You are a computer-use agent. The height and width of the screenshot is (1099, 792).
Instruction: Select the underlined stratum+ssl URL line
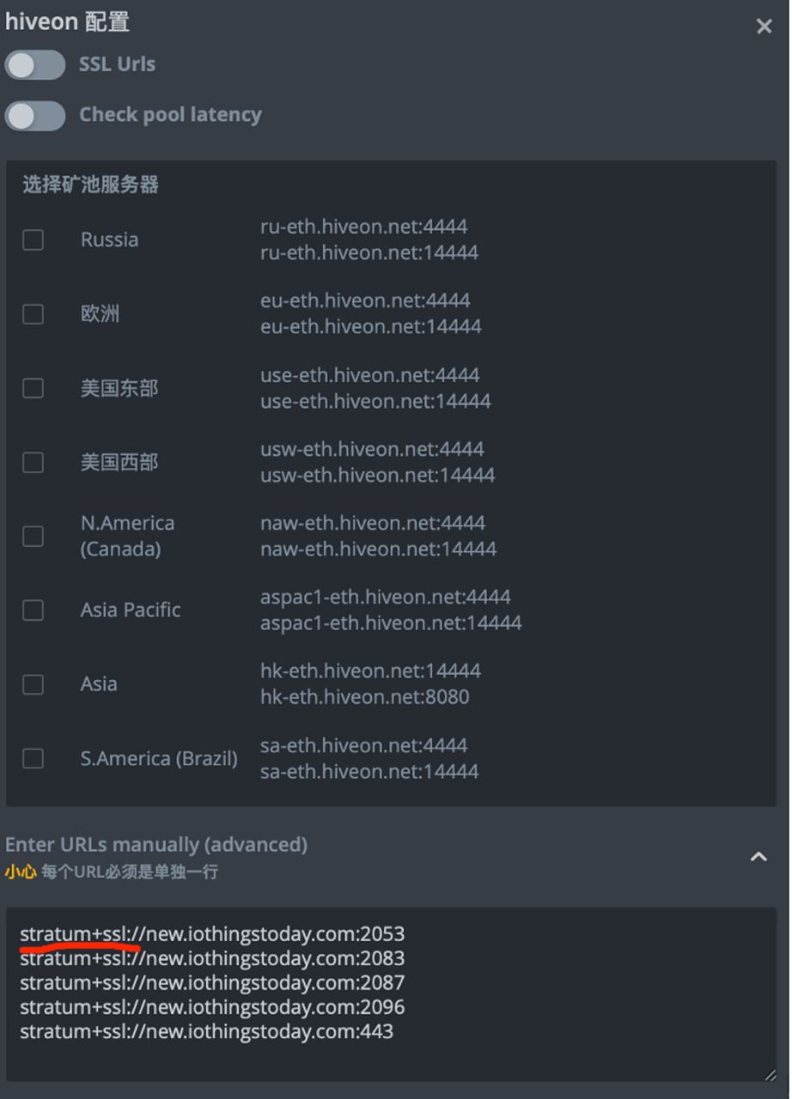click(210, 933)
